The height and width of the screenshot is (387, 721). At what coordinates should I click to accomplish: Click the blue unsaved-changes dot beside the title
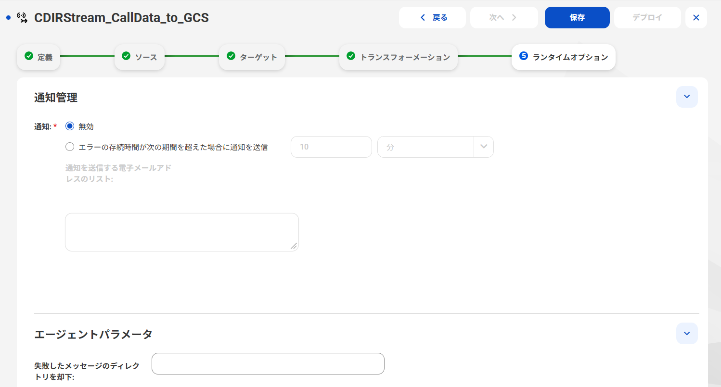pos(8,18)
